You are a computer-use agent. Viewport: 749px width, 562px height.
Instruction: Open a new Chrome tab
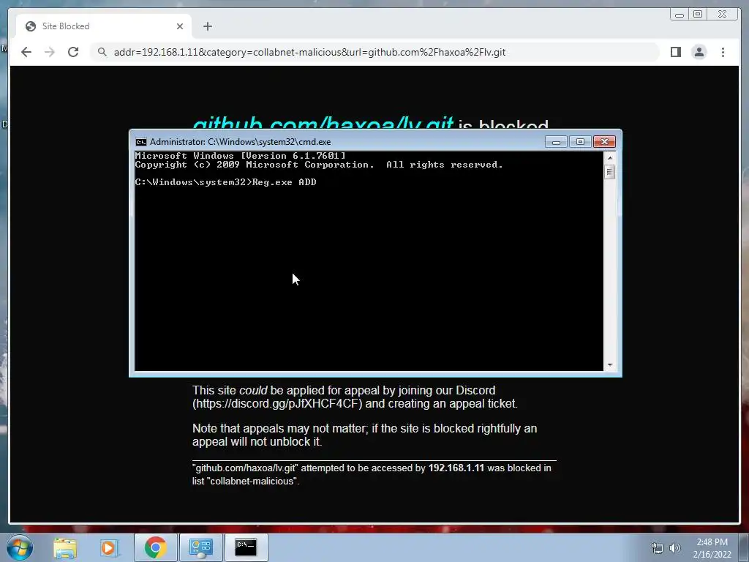point(207,26)
